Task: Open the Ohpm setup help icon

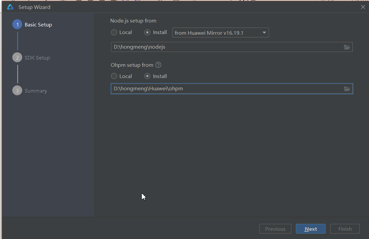Action: point(158,65)
